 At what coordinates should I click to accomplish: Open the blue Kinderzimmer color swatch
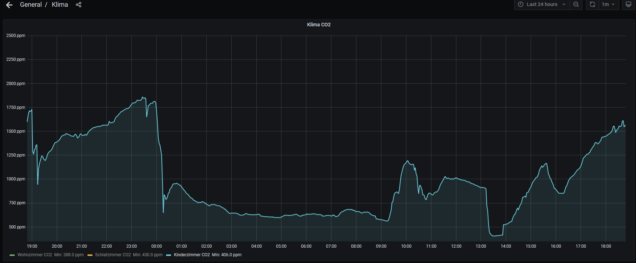click(169, 255)
